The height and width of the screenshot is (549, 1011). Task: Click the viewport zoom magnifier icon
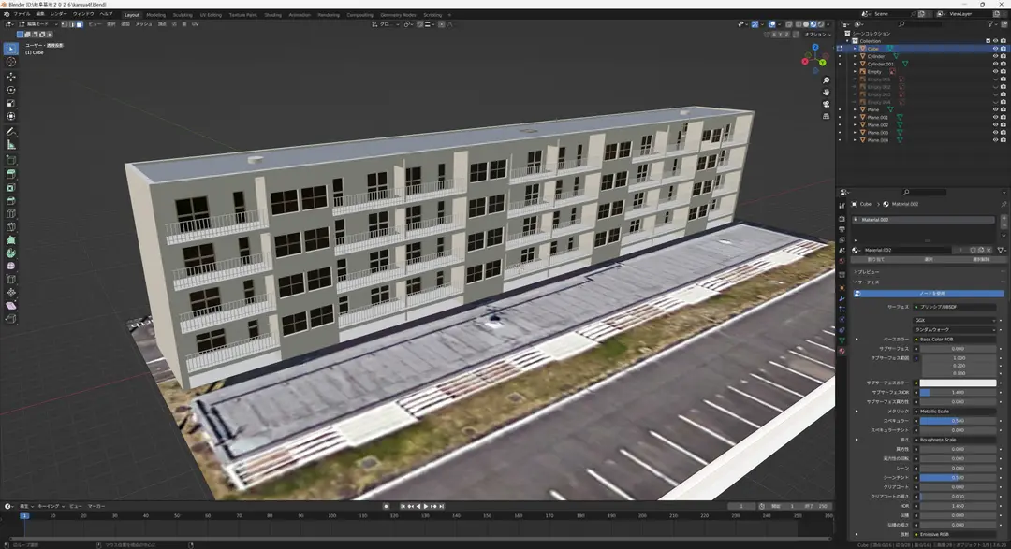pyautogui.click(x=826, y=80)
